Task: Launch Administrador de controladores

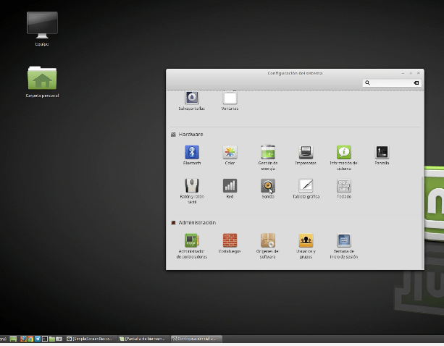Action: (191, 240)
